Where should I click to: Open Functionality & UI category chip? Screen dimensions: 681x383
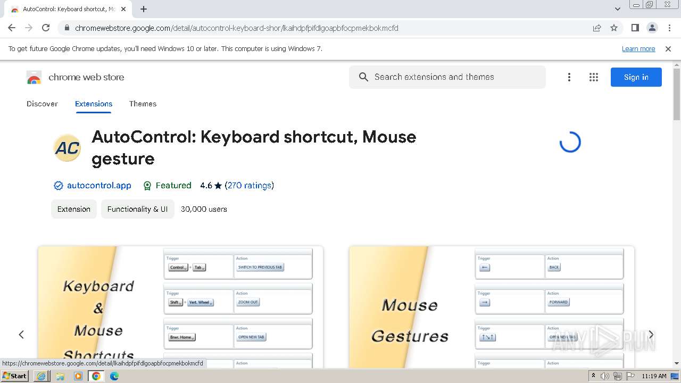click(x=137, y=209)
